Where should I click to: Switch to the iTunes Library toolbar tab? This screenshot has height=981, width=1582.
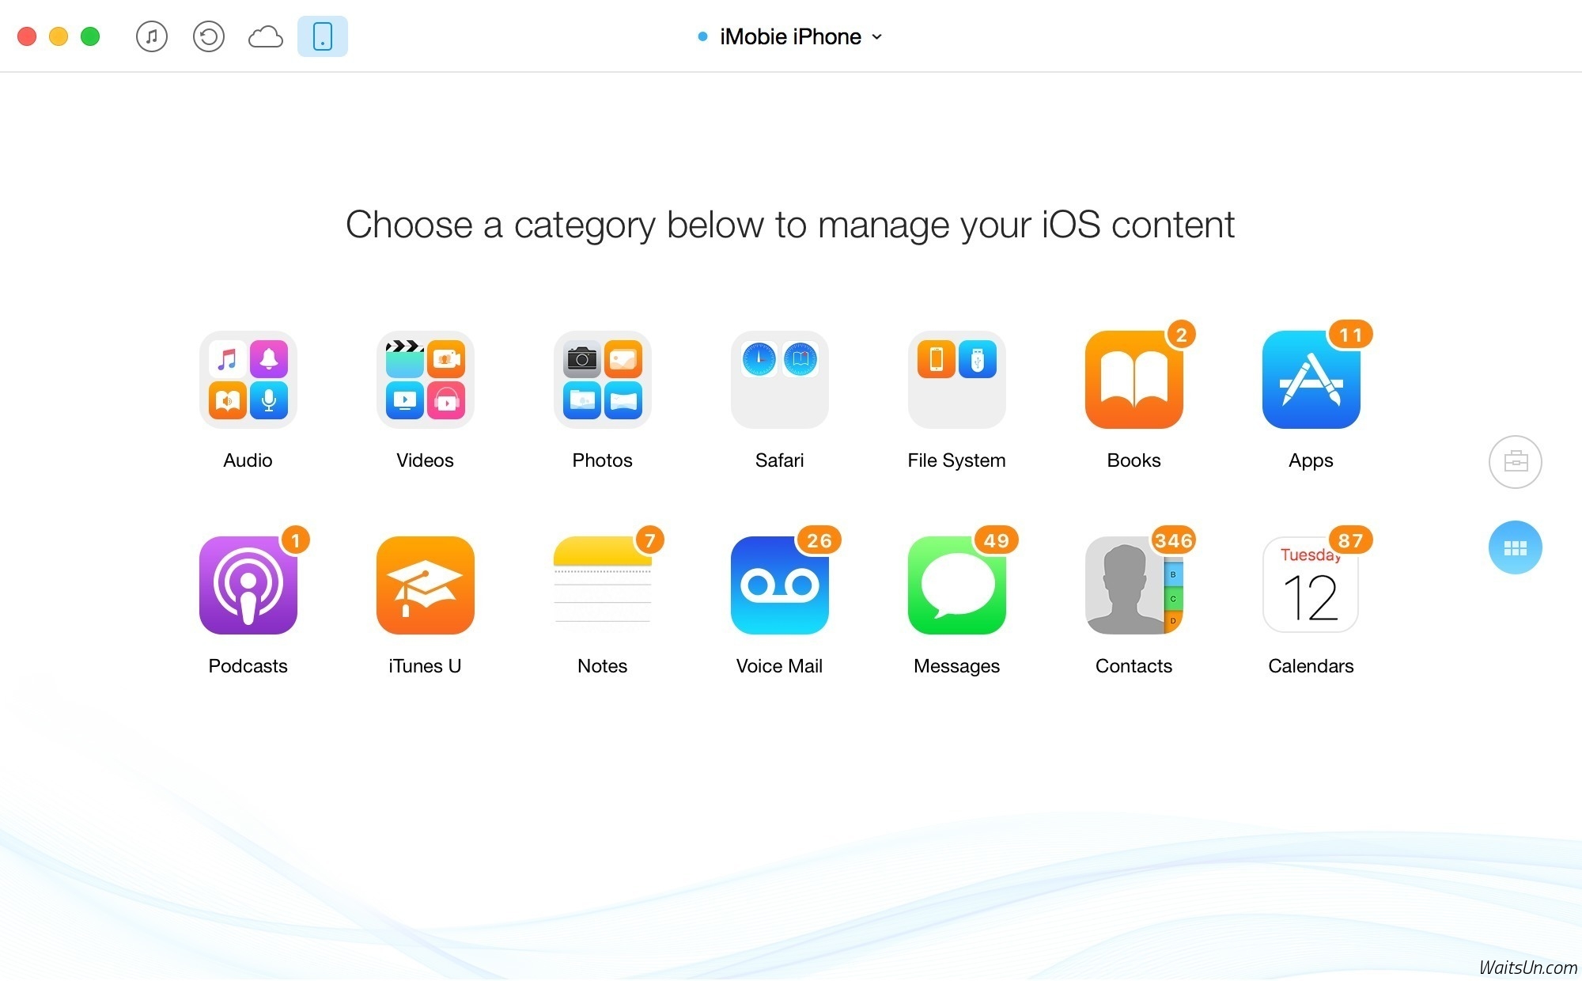click(152, 36)
